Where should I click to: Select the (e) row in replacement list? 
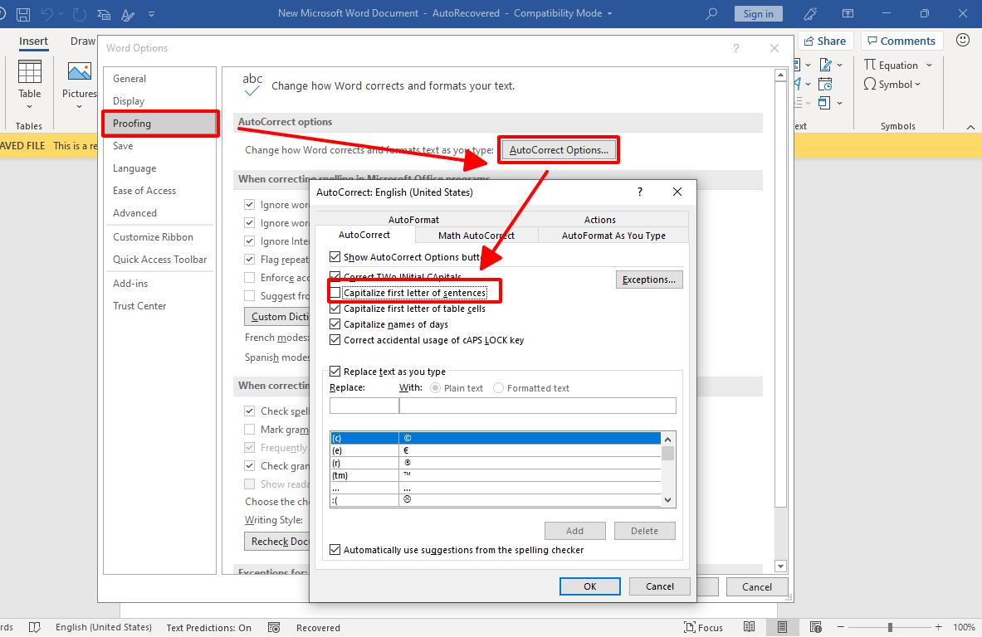tap(495, 450)
